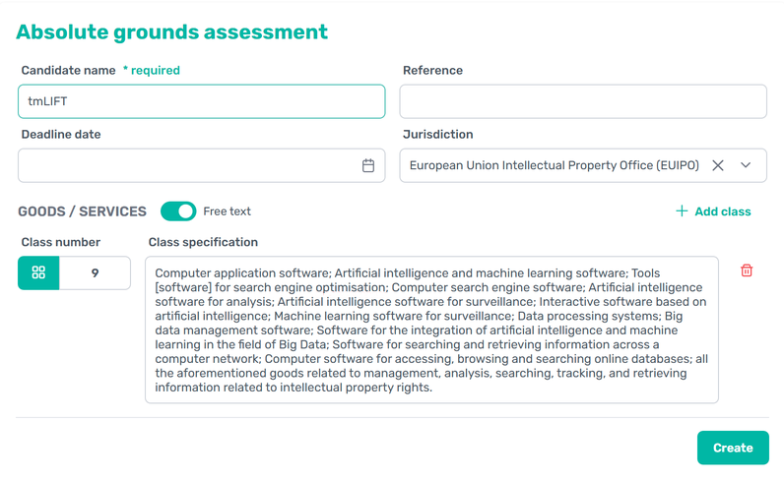Click the green grid icon beside class number
Viewport: 784px width, 480px height.
(x=38, y=272)
